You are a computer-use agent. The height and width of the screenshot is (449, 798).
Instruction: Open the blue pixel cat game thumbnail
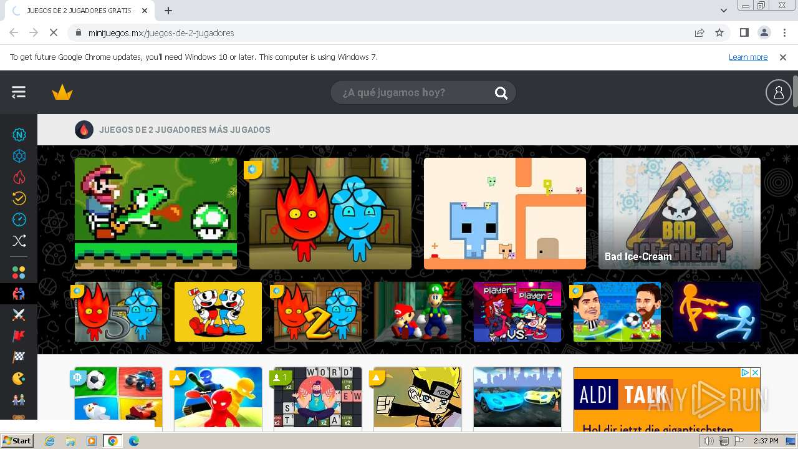[505, 213]
